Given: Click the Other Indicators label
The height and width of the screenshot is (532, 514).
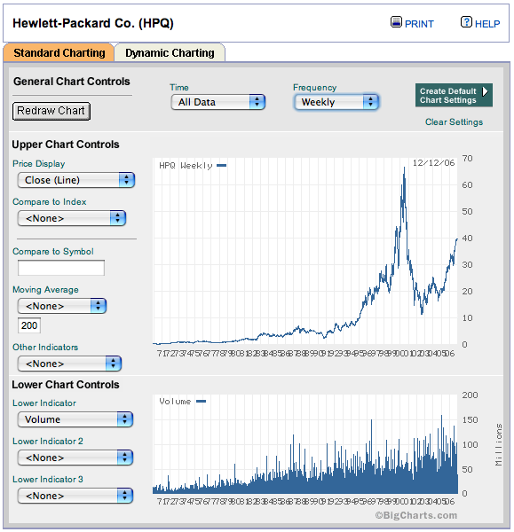Looking at the screenshot, I should tap(45, 348).
